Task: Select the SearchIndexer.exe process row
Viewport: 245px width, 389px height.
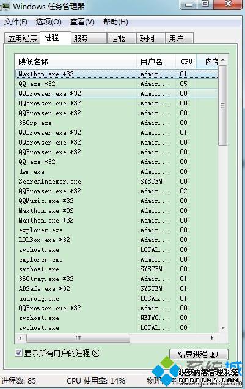Action: pos(116,181)
